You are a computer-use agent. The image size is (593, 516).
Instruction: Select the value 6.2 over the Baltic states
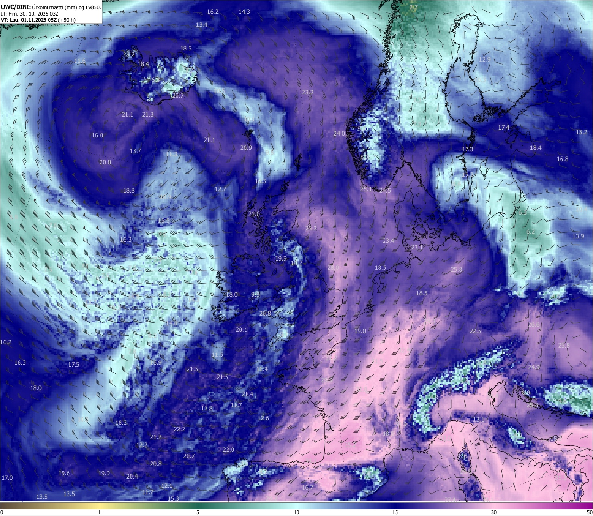click(530, 232)
